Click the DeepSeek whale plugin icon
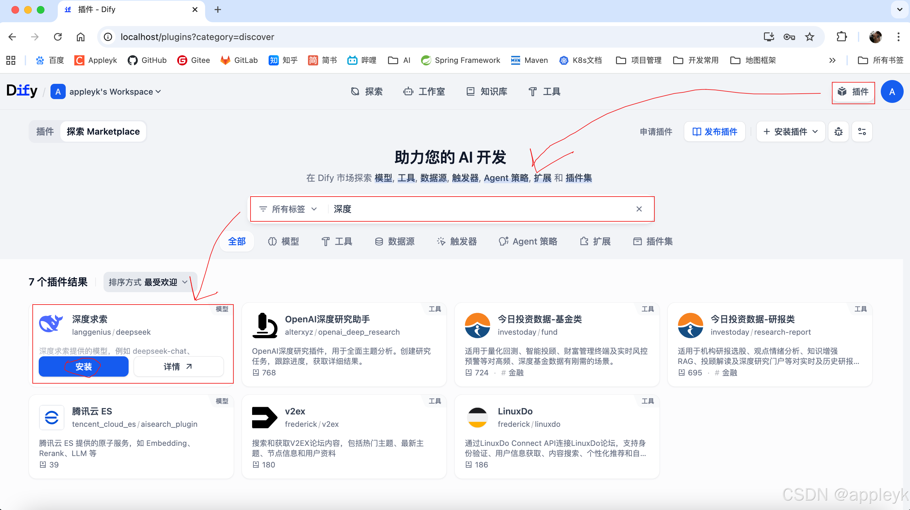This screenshot has width=910, height=510. point(51,324)
